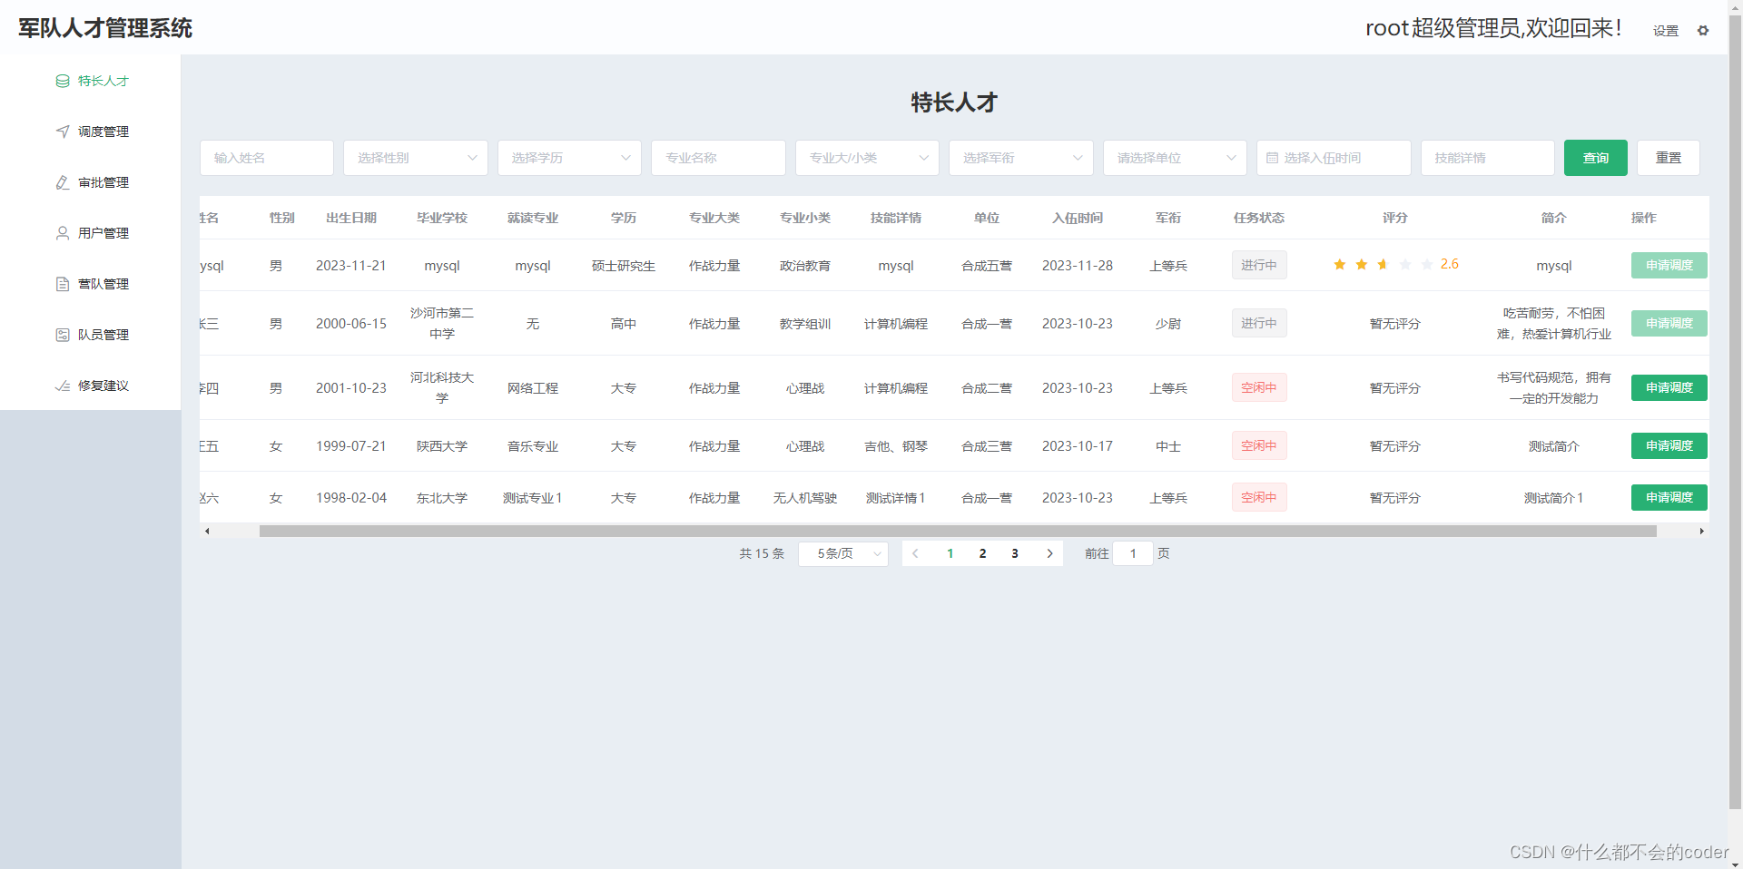Click the settings gear icon
The width and height of the screenshot is (1743, 869).
click(1703, 30)
